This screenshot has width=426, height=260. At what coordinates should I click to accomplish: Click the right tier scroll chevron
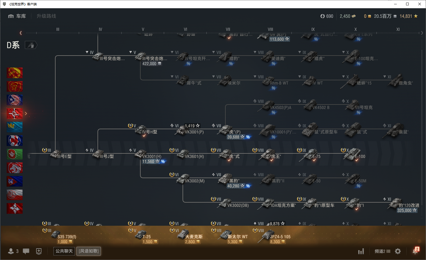pos(422,33)
